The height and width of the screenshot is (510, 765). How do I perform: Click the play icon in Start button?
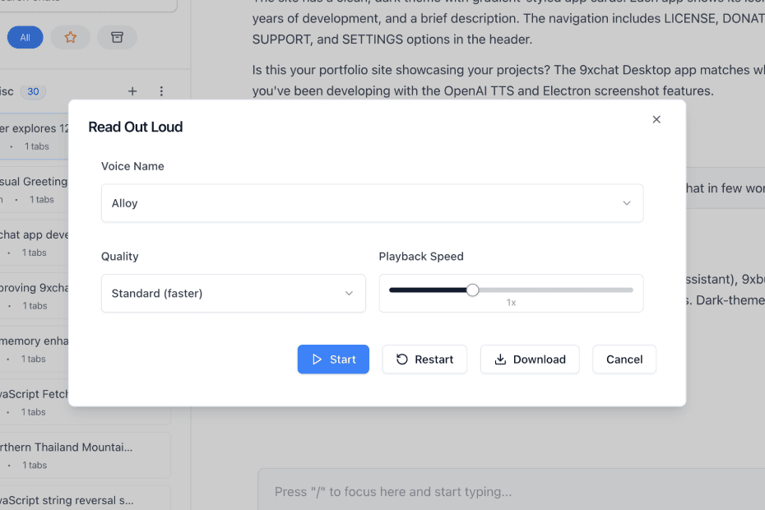(x=317, y=359)
